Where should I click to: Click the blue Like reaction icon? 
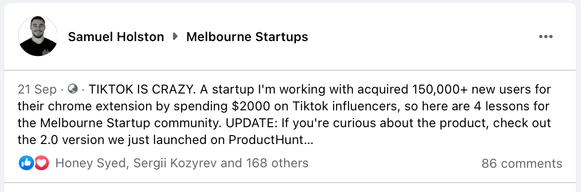click(x=26, y=163)
